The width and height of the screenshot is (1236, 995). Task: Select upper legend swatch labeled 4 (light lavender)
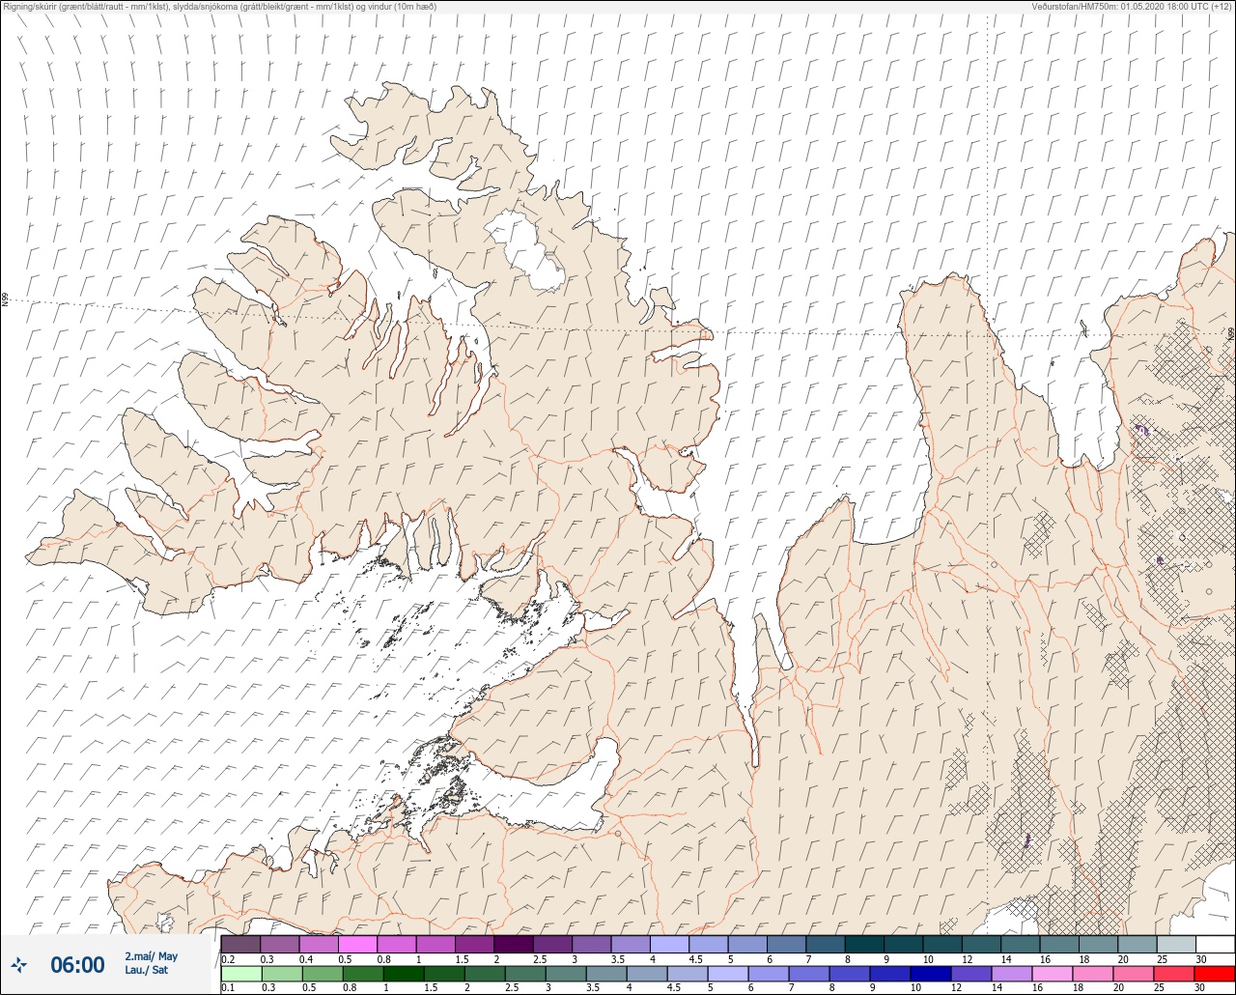click(669, 944)
